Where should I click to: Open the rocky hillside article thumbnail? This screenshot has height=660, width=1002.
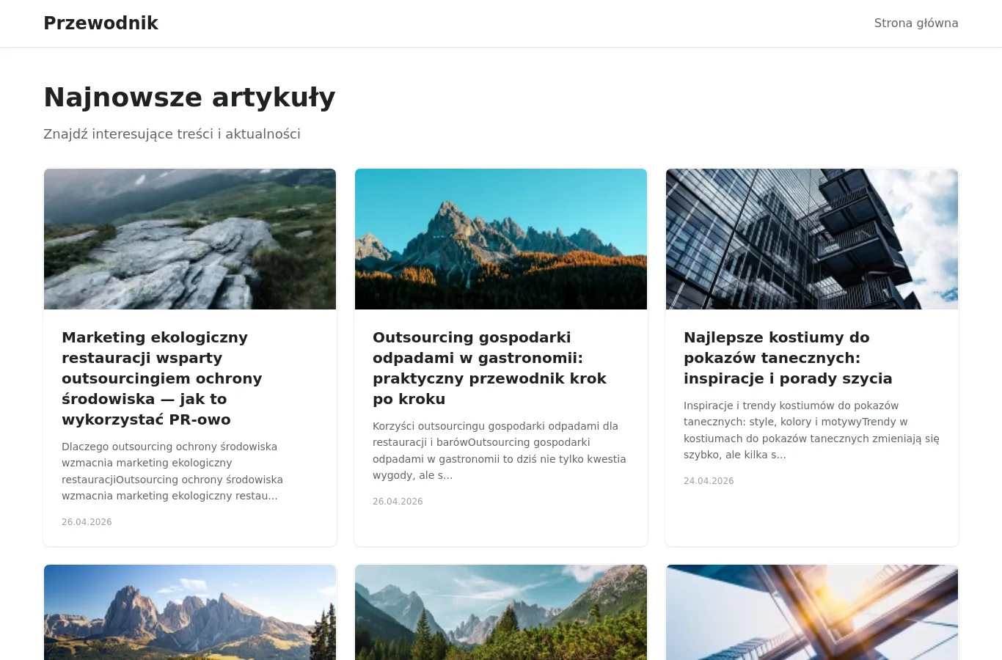(190, 239)
